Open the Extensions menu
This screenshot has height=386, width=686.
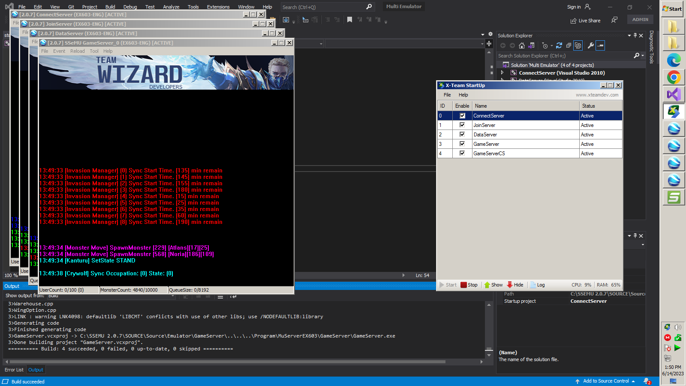tap(218, 7)
